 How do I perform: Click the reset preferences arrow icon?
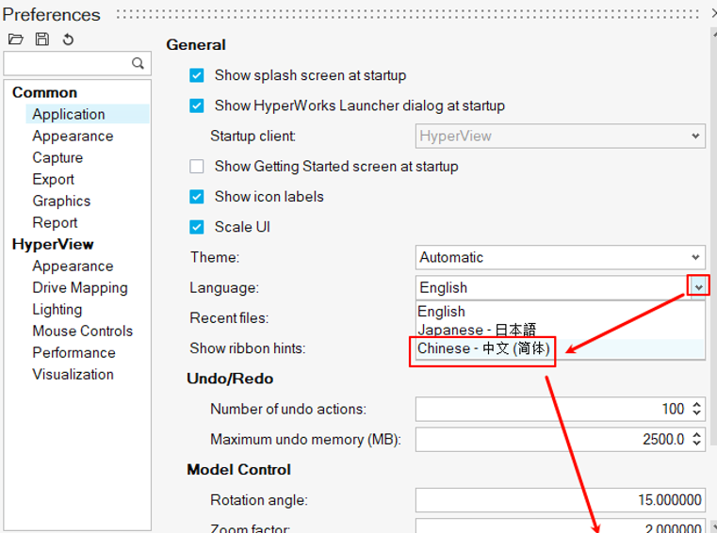[x=68, y=40]
